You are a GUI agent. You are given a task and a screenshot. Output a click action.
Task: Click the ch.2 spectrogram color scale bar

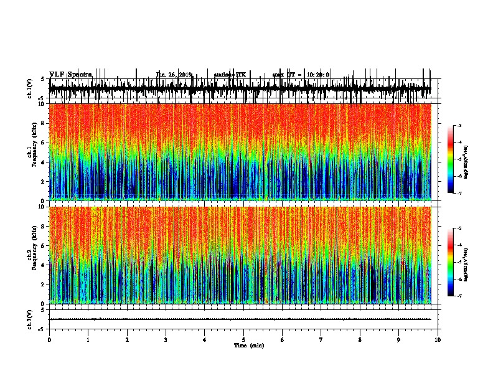451,262
